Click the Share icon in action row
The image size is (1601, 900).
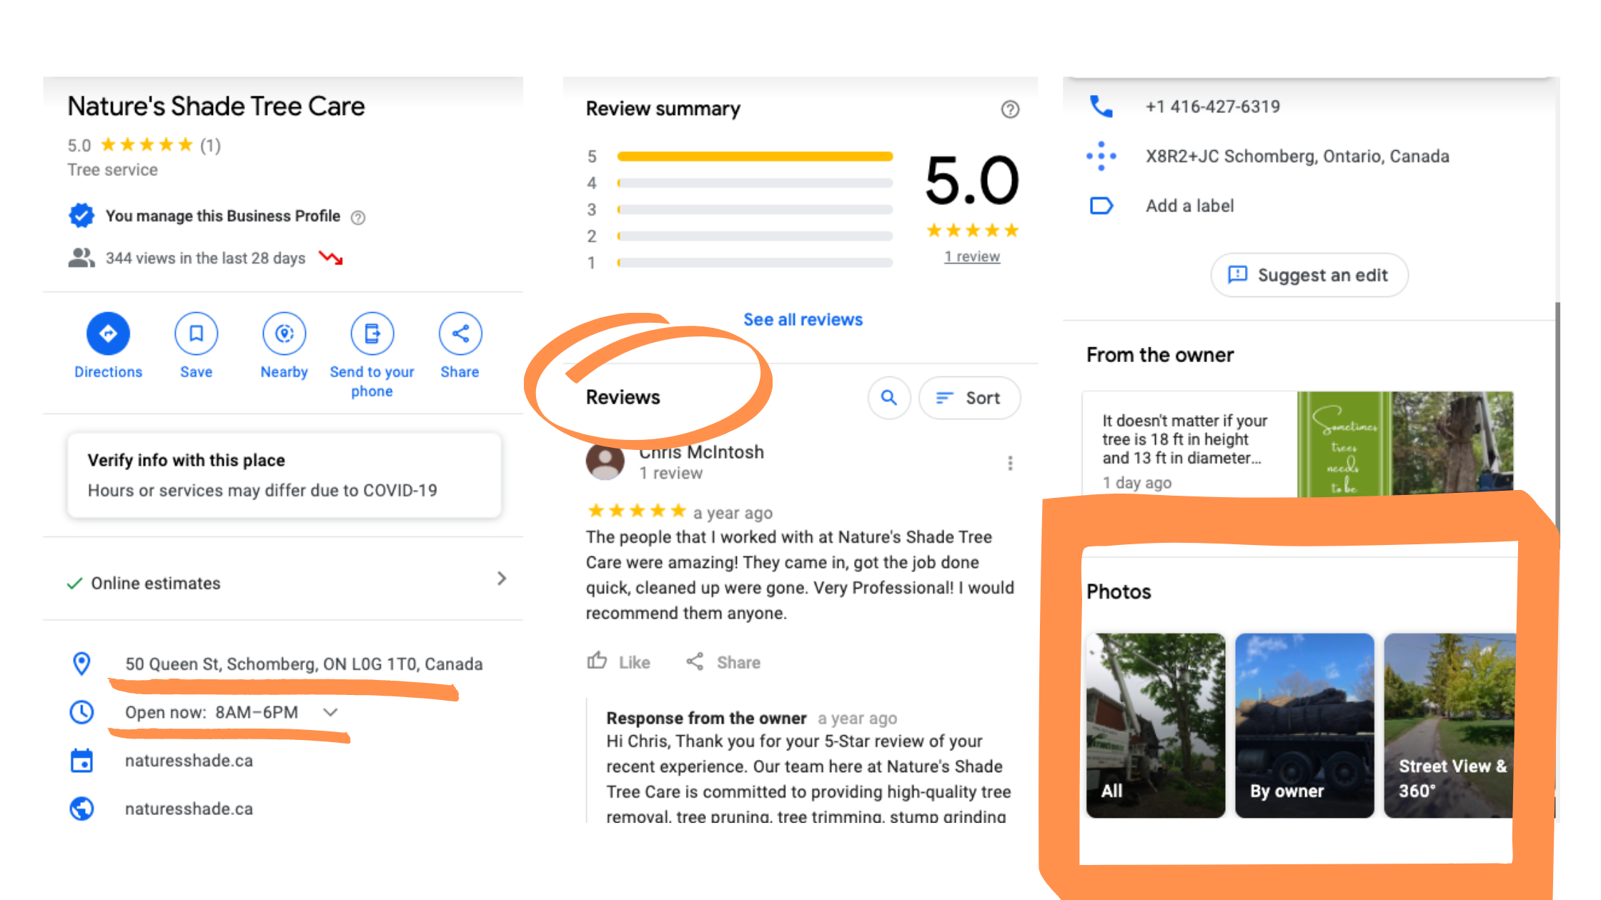460,334
